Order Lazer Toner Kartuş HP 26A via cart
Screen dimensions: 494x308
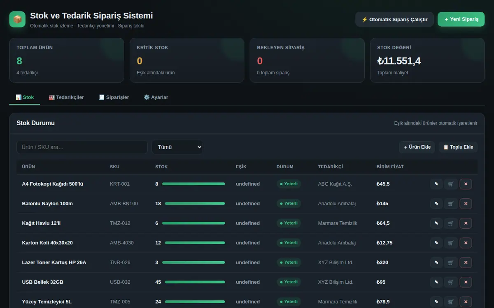(x=451, y=262)
